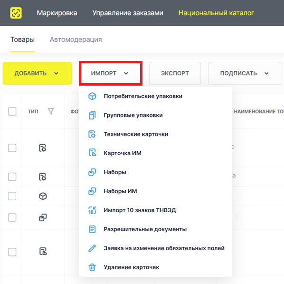284x284 pixels.
Task: Collapse the Импорт dropdown chevron
Action: tap(126, 73)
